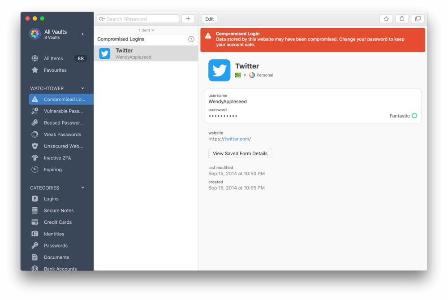The width and height of the screenshot is (448, 300).
Task: Click the magnifier icon in the search field
Action: point(102,19)
